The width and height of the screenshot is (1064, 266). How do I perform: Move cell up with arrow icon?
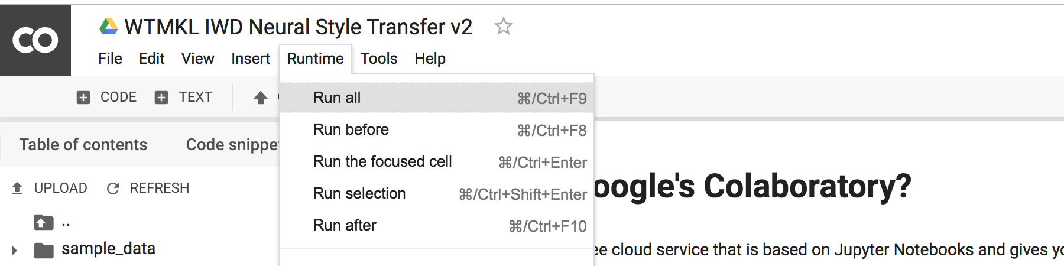[260, 98]
